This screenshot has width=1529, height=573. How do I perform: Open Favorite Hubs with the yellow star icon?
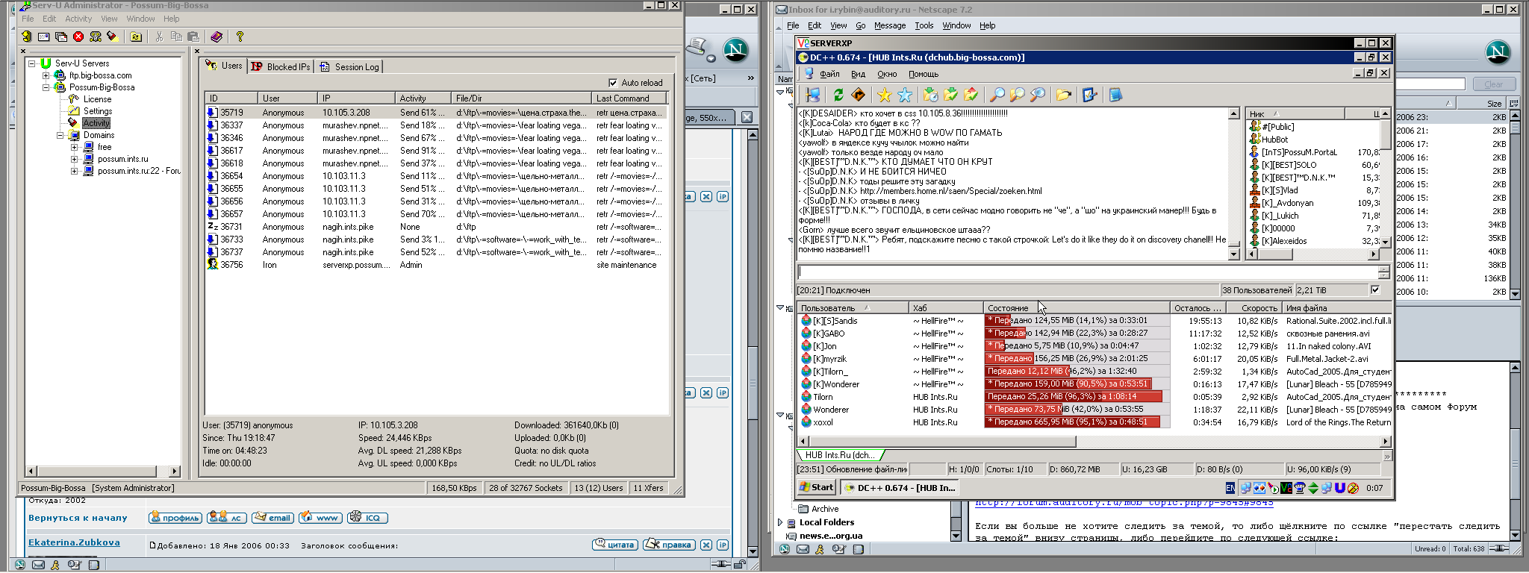[885, 95]
